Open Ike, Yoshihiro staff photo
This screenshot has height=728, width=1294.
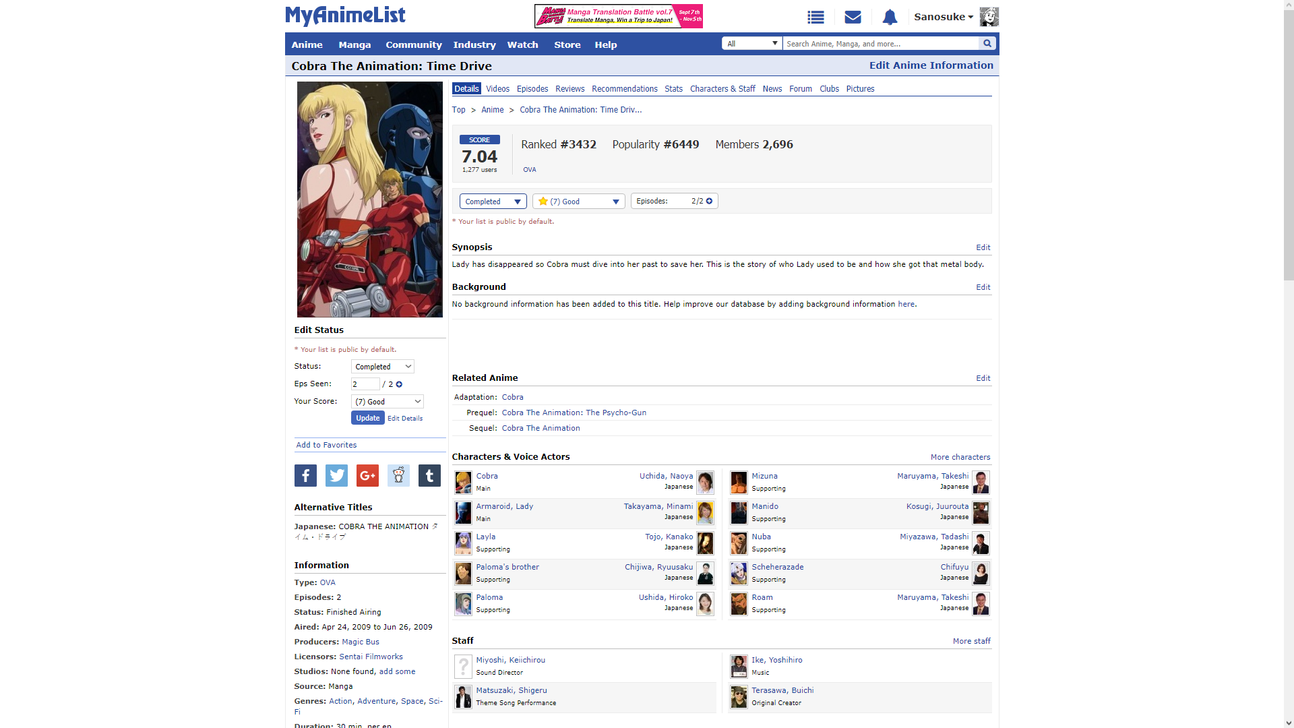tap(739, 666)
